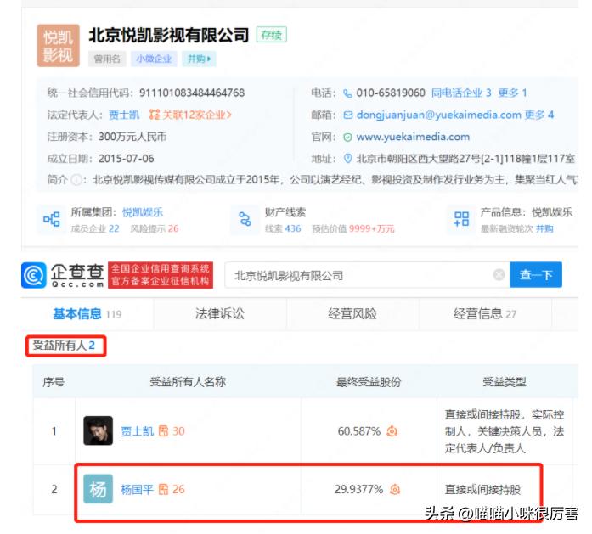This screenshot has width=592, height=534.
Task: Click founding date 2015-07-06
Action: pyautogui.click(x=126, y=159)
